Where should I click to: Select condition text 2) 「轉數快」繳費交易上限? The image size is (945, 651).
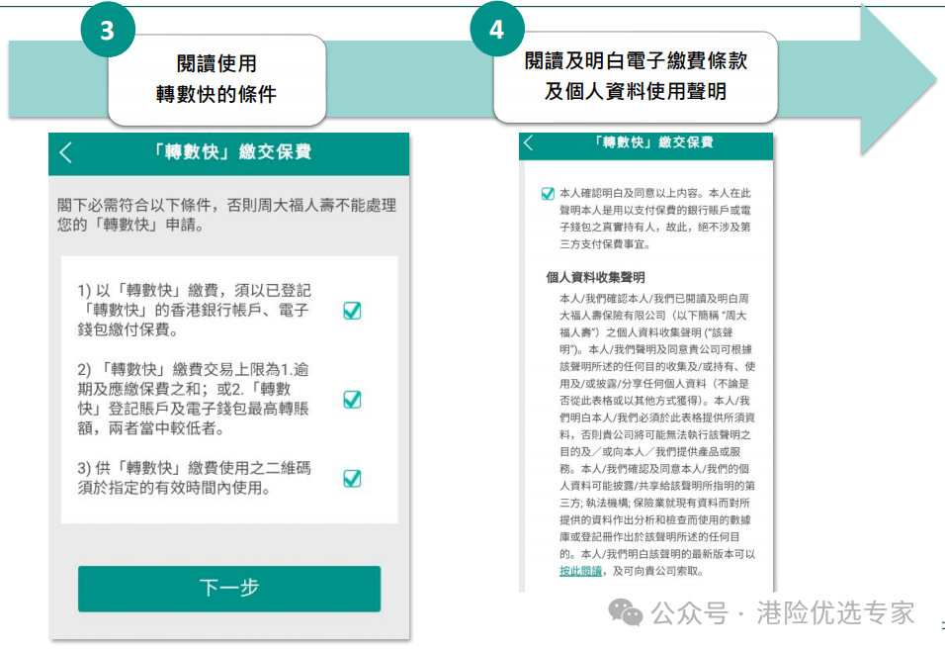click(x=193, y=399)
